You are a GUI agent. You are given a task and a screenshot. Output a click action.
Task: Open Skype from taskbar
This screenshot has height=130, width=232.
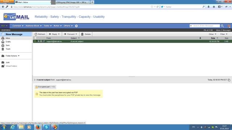pyautogui.click(x=46, y=127)
